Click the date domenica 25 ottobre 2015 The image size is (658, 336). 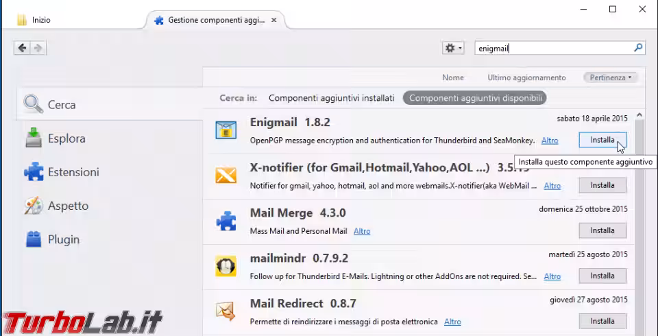point(583,208)
